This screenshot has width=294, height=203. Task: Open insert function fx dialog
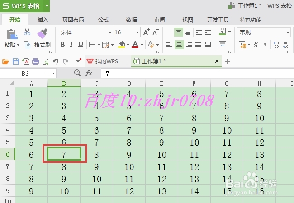coord(89,73)
